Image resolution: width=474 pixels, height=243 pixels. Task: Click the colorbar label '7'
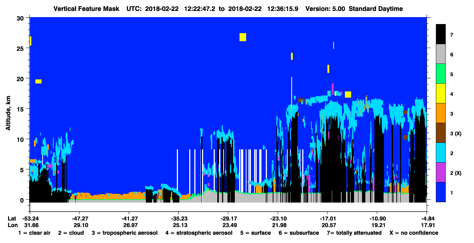point(451,35)
